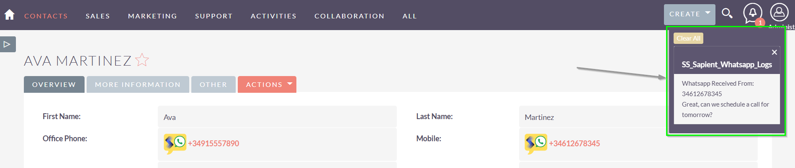Expand the sidebar with the arrow toggle
Viewport: 795px width, 168px height.
tap(7, 44)
